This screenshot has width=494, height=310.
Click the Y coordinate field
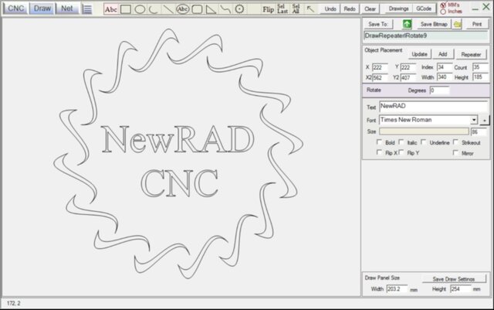point(408,67)
